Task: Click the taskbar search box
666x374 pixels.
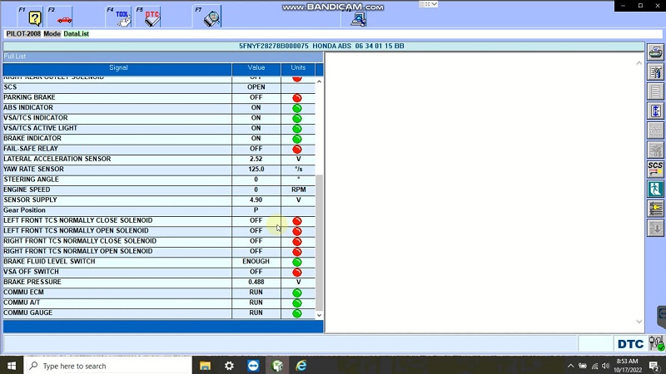Action: click(108, 366)
